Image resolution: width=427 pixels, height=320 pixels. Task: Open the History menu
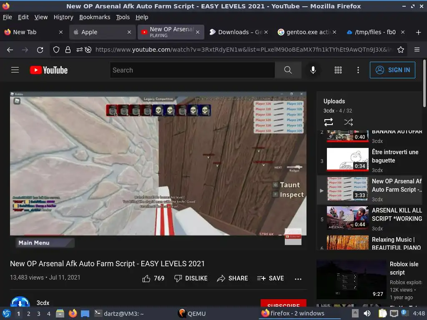[x=63, y=17]
